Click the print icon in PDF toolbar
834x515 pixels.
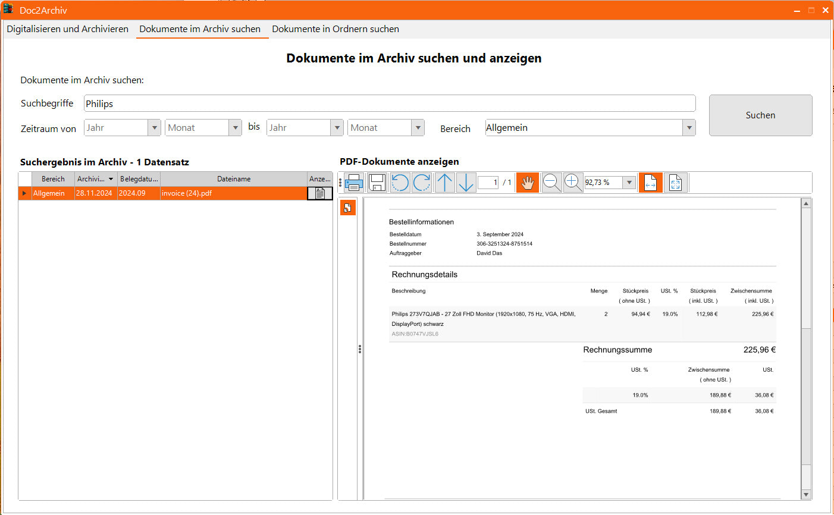(354, 183)
